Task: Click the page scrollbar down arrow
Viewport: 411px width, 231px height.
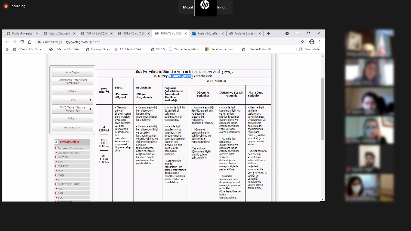Action: pyautogui.click(x=323, y=199)
